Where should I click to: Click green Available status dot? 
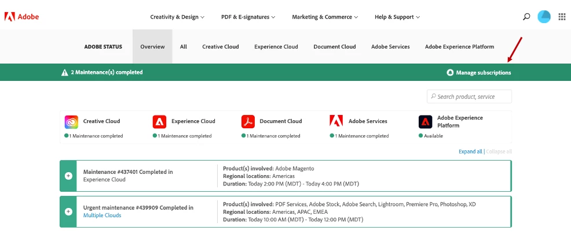point(420,136)
